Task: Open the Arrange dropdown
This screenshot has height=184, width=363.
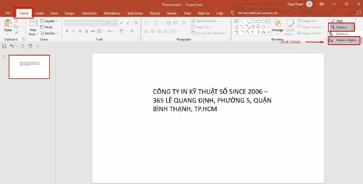Action: tap(277, 27)
